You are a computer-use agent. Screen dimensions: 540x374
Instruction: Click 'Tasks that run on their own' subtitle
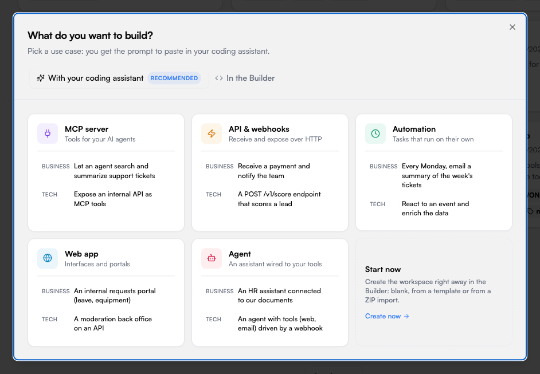pos(433,139)
